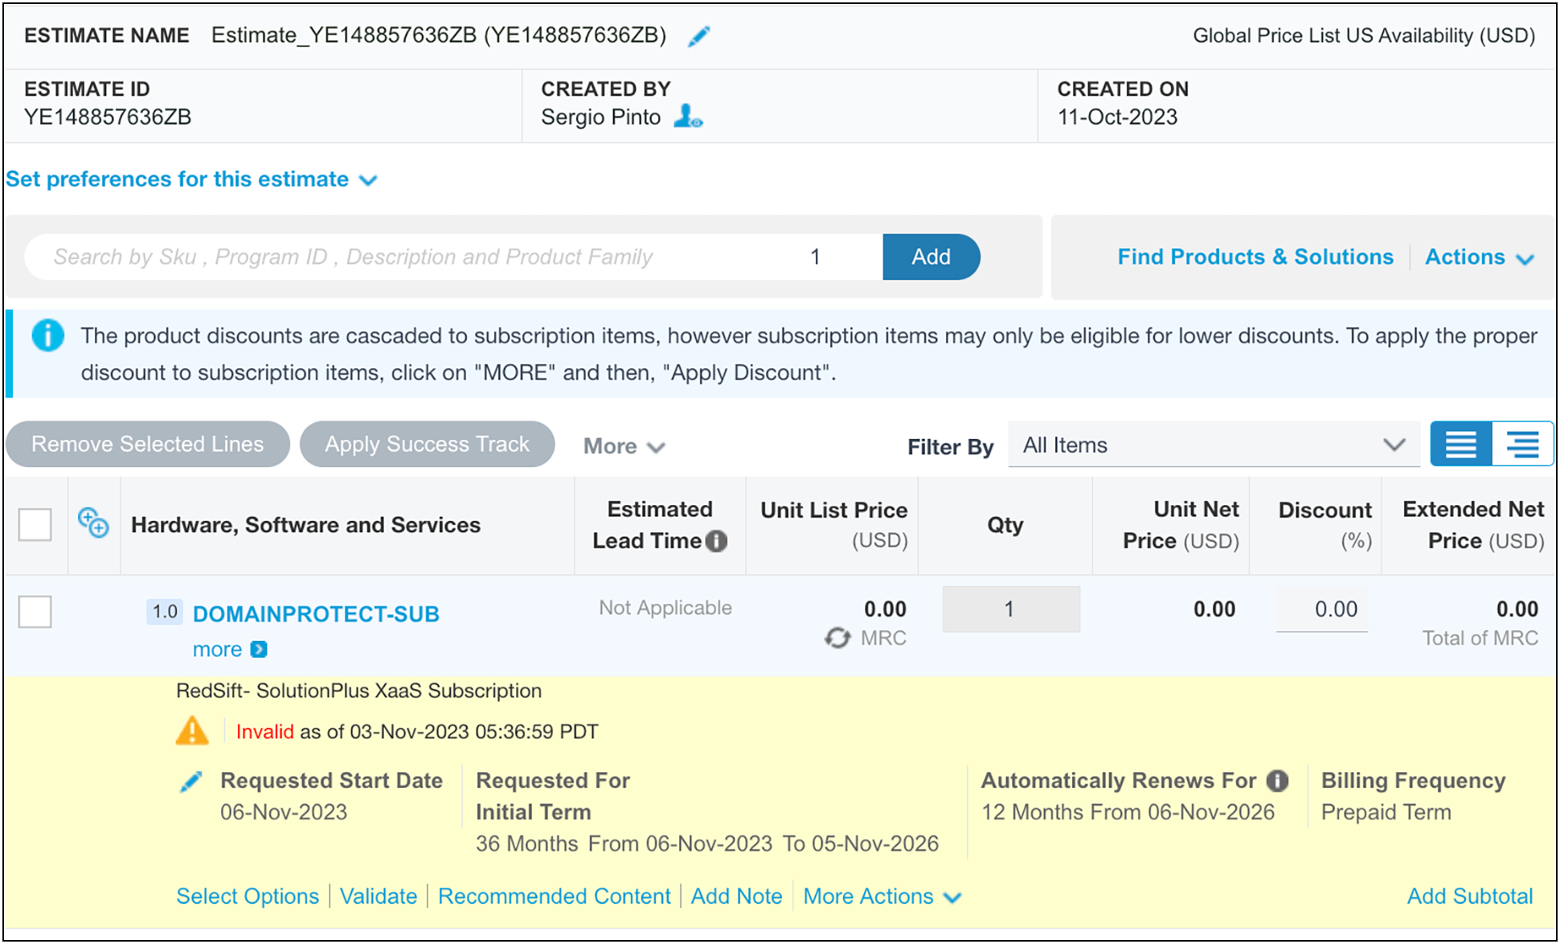Click the pencil icon beside estimate name
The image size is (1560, 944).
coord(698,36)
